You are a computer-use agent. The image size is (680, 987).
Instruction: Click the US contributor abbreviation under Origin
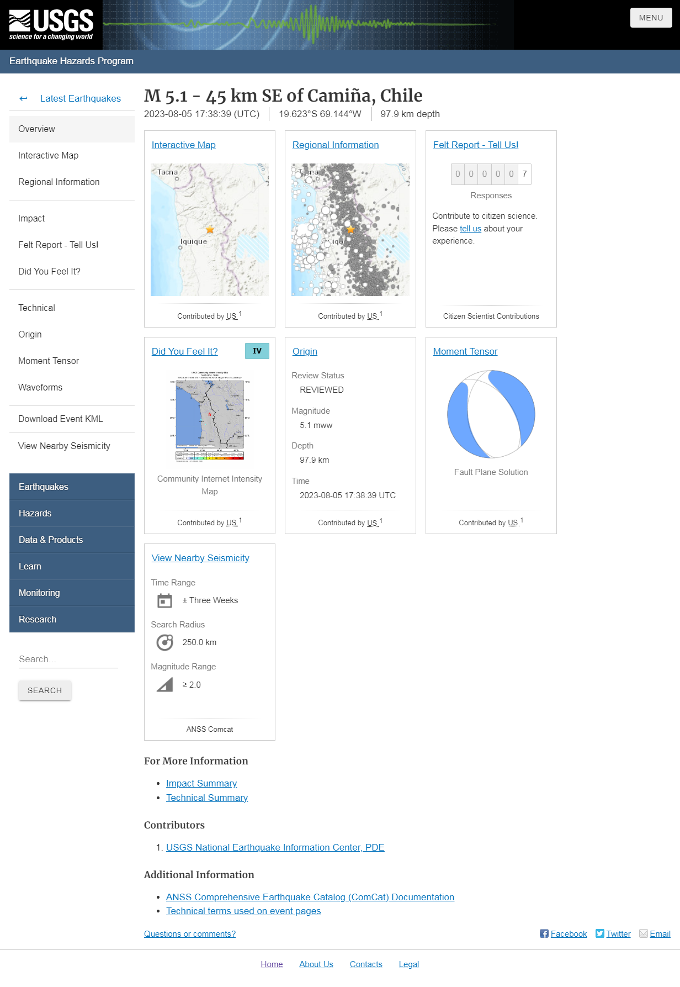(373, 522)
